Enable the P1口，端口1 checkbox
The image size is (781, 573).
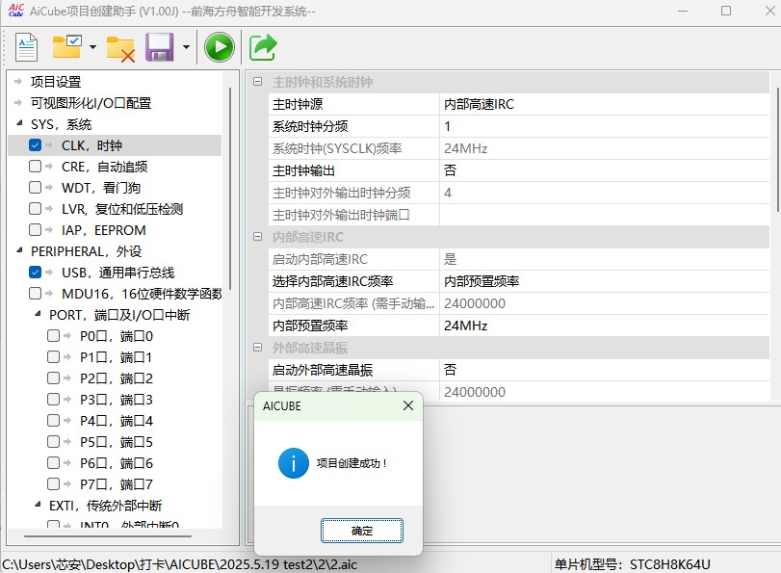click(x=53, y=356)
